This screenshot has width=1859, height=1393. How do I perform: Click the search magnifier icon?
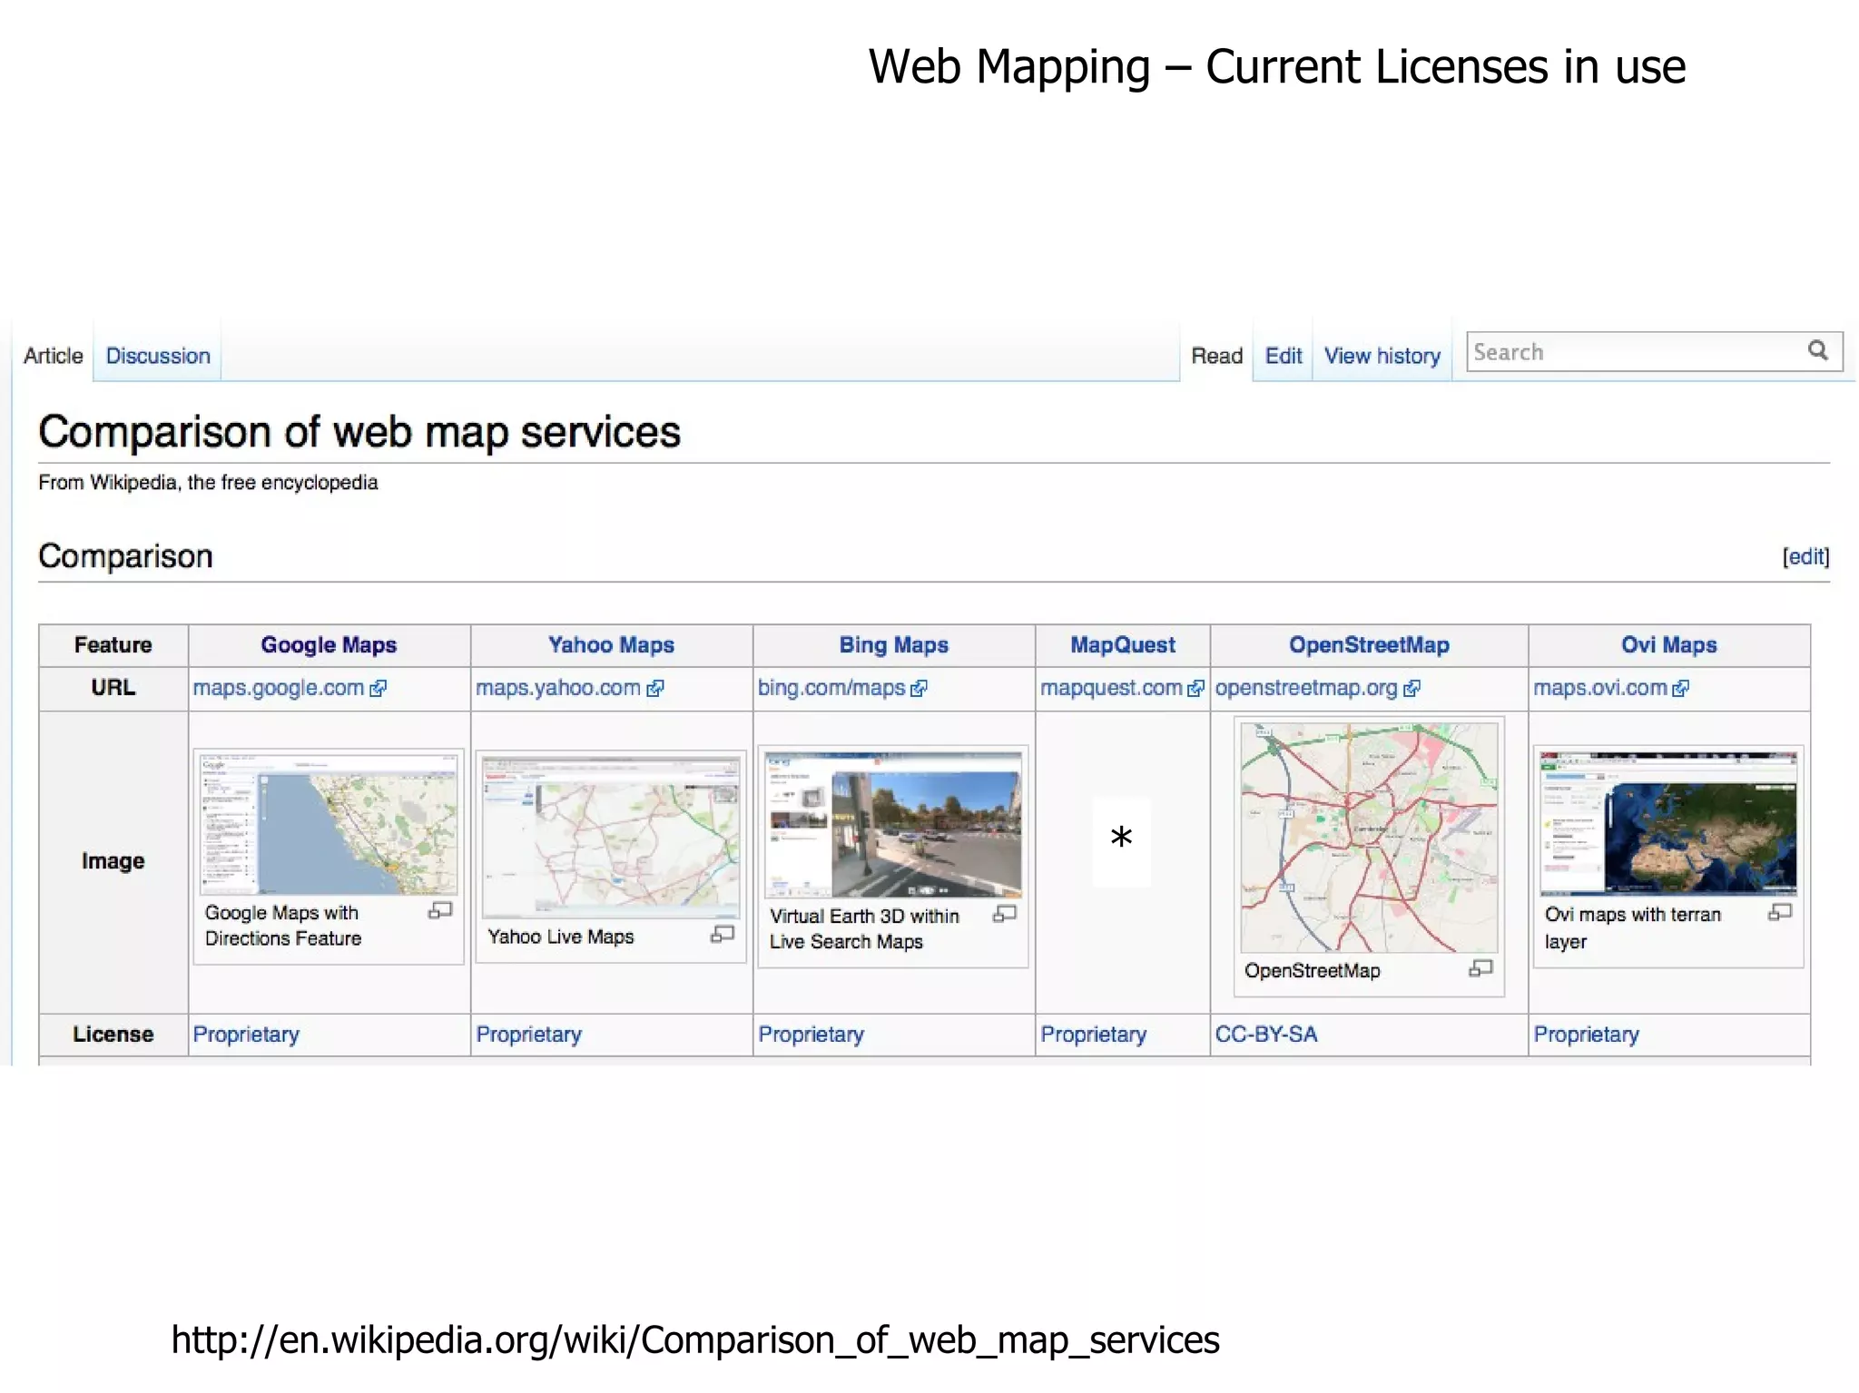(x=1817, y=351)
